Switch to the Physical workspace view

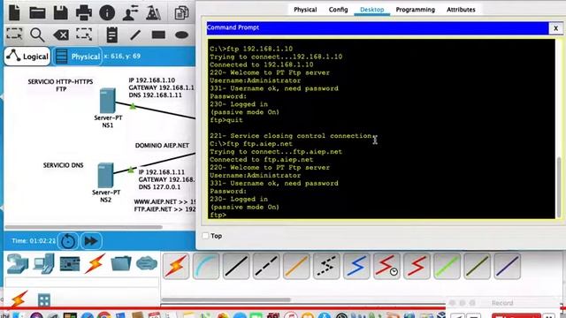click(x=78, y=57)
